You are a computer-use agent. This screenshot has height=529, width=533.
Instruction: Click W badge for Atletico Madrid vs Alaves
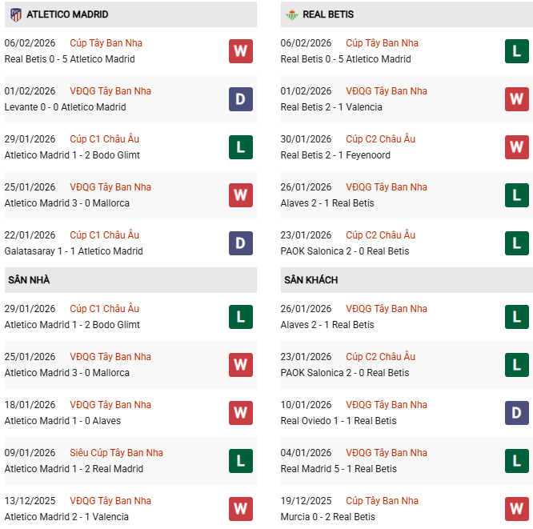point(240,413)
